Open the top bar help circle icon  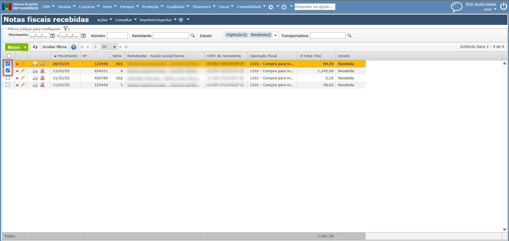[284, 7]
